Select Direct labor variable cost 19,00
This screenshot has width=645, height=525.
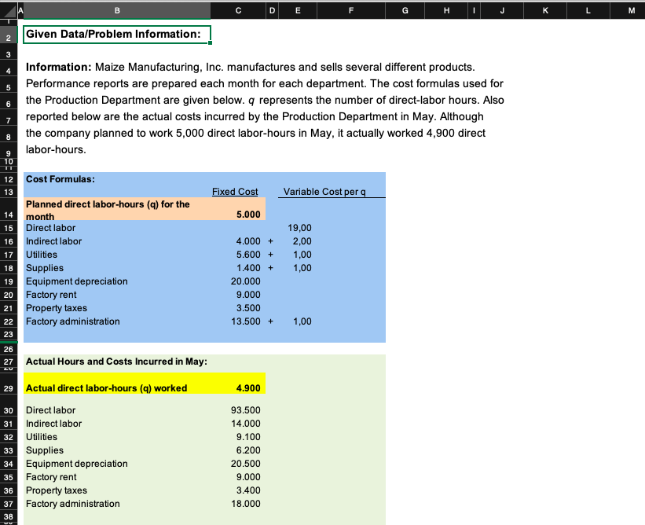click(x=299, y=228)
